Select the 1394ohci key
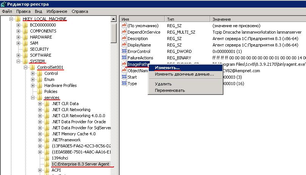This screenshot has height=175, width=306. (60, 158)
